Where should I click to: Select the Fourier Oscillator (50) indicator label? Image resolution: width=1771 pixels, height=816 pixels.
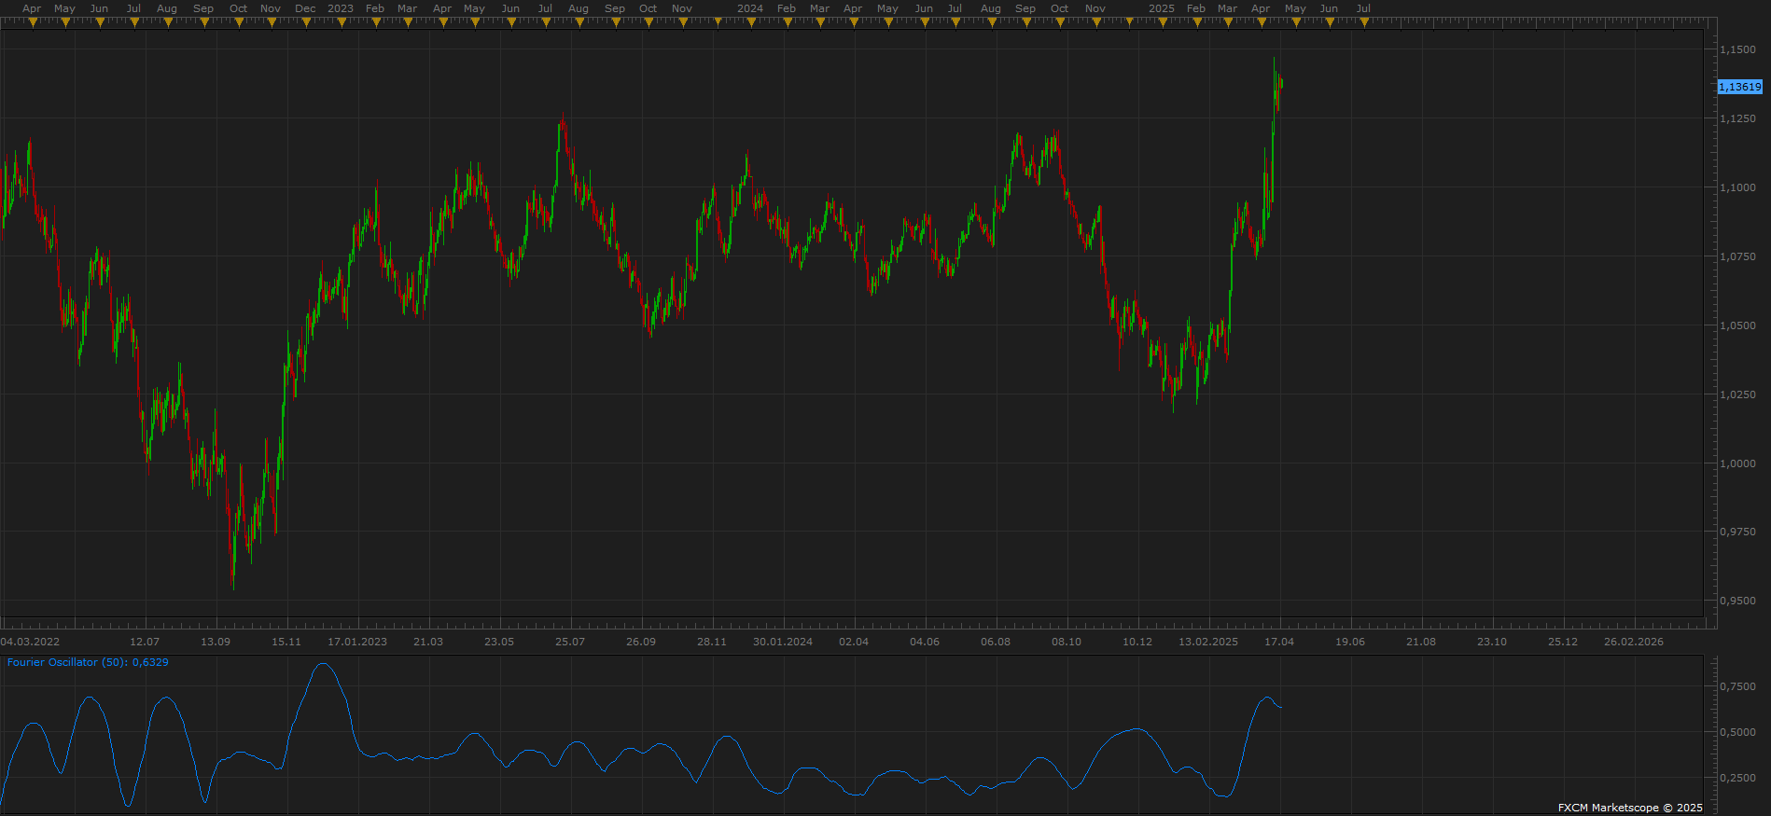(88, 662)
